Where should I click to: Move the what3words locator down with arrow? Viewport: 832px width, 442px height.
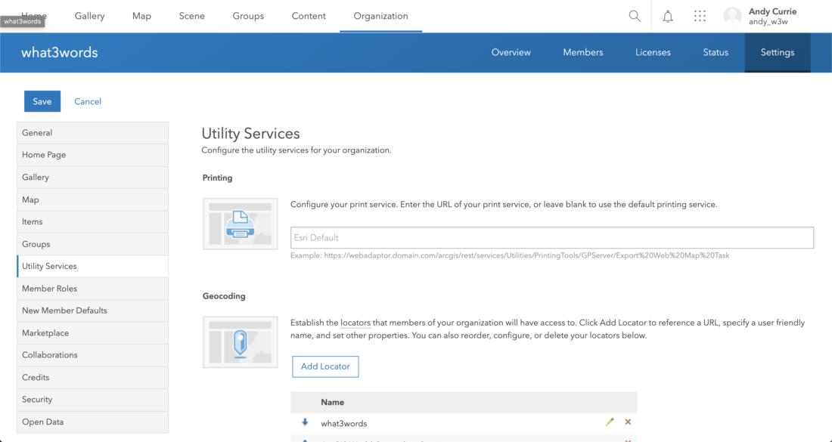pyautogui.click(x=305, y=422)
